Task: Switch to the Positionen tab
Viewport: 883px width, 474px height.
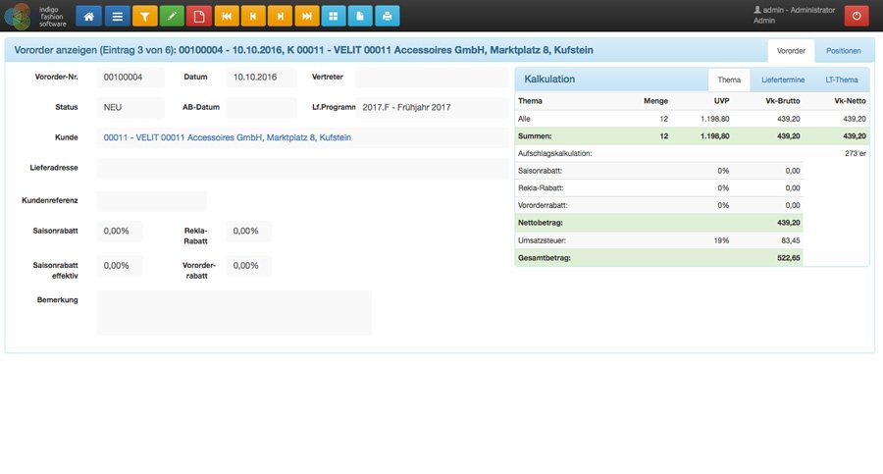Action: click(x=844, y=51)
